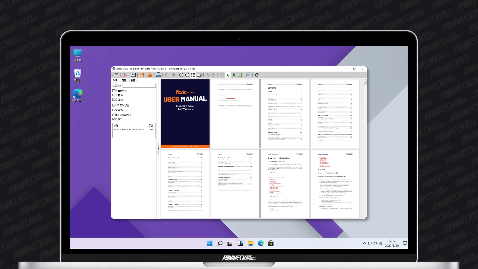478x269 pixels.
Task: Open compression options via the ellipsis
Action: point(126,119)
